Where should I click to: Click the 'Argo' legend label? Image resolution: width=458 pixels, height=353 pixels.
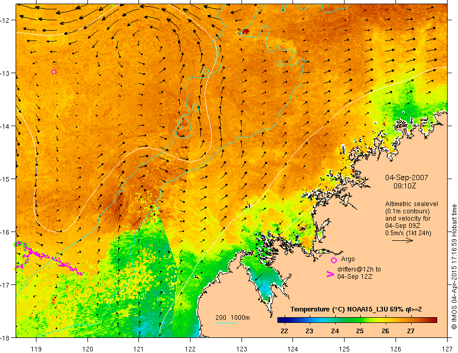coord(348,259)
